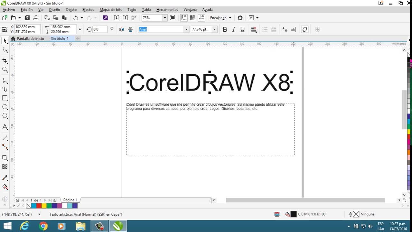Click the no-color X swatch
412x232 pixels.
coord(28,206)
